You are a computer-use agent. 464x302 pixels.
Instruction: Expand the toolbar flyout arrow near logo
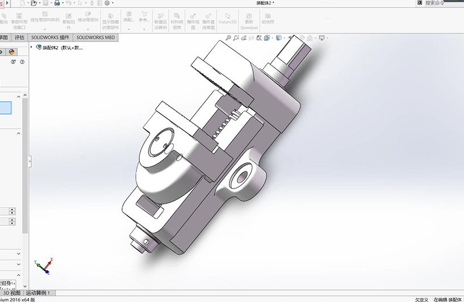point(7,3)
